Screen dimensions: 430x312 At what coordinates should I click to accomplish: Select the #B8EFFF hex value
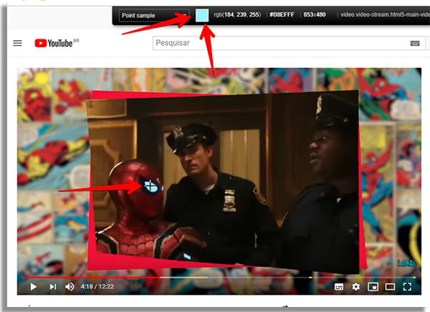[x=282, y=14]
